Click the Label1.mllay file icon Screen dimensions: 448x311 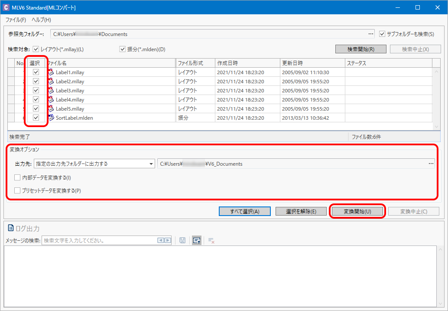51,72
